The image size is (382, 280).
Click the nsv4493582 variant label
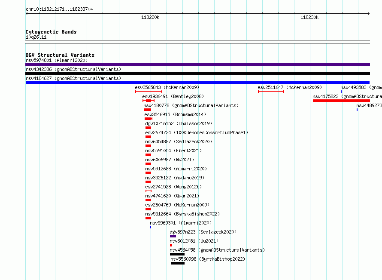(361, 87)
